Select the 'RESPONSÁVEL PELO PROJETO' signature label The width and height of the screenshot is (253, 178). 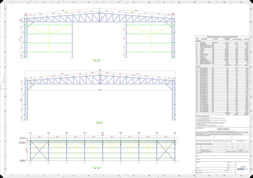(205, 141)
